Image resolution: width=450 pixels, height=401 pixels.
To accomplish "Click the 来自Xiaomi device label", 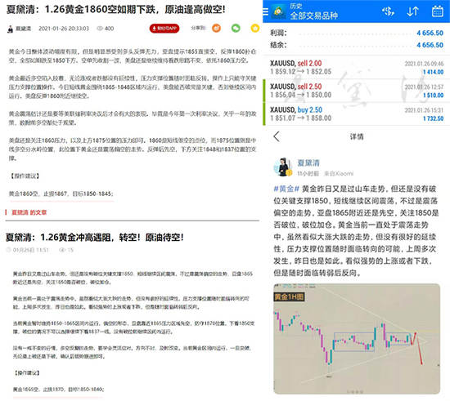I will 339,173.
